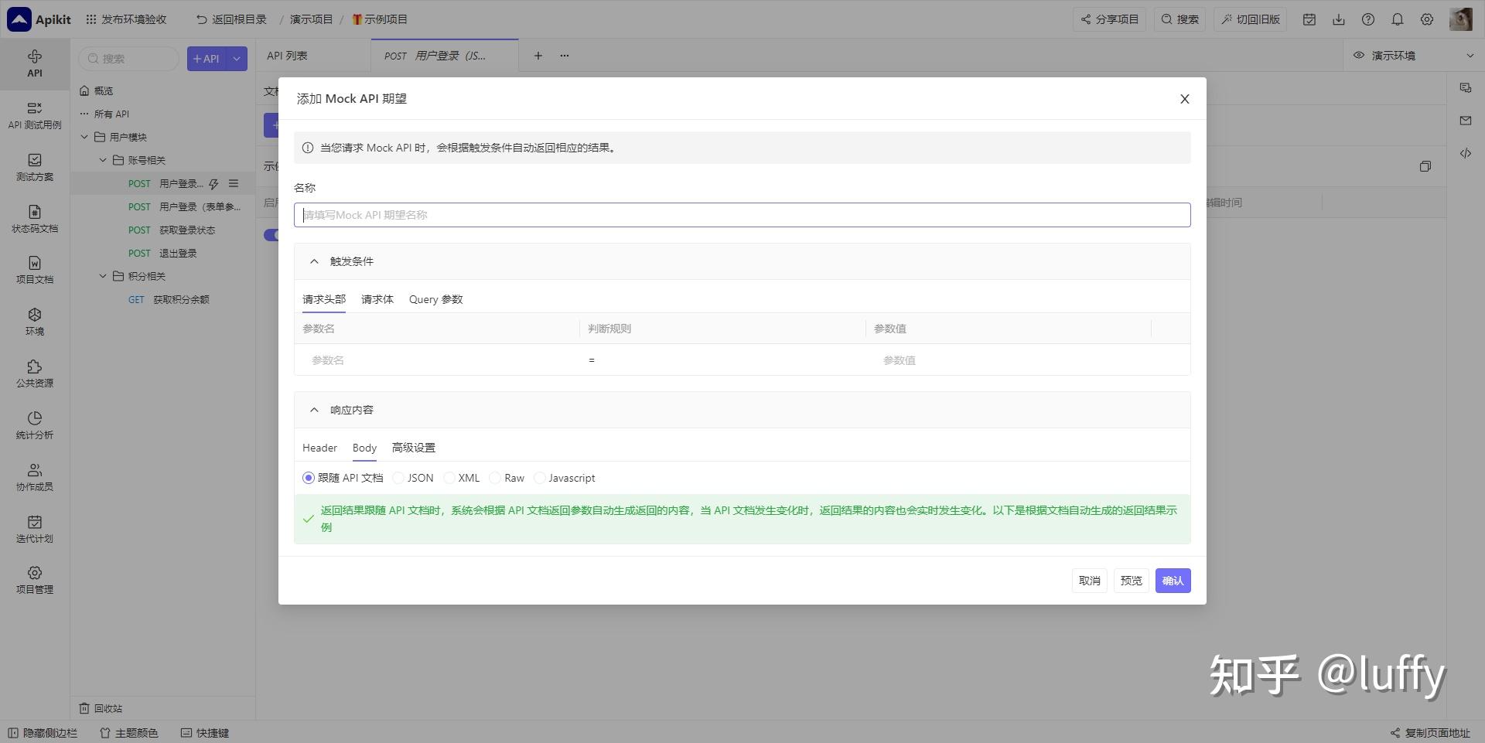Collapse the 用户模块 folder
This screenshot has width=1485, height=743.
(85, 137)
